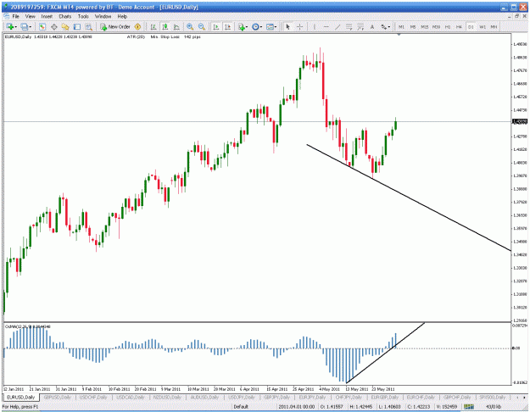
Task: Click the New Order button
Action: click(115, 26)
